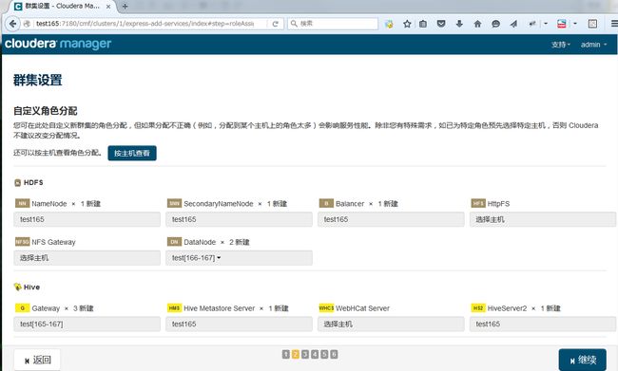Select the HiveServer2 host field
This screenshot has height=371, width=618.
click(x=543, y=324)
